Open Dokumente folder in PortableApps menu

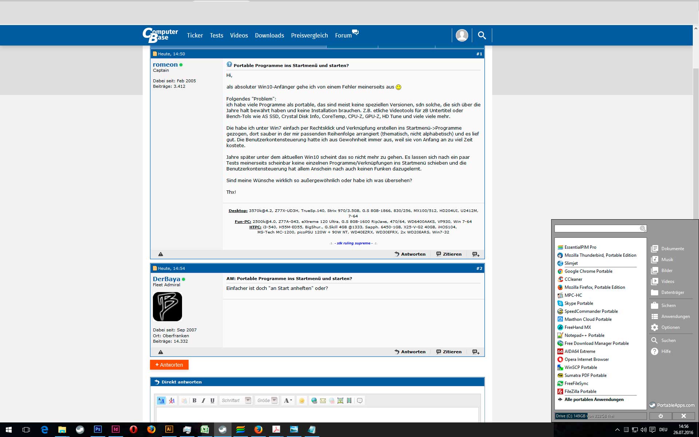pyautogui.click(x=668, y=249)
